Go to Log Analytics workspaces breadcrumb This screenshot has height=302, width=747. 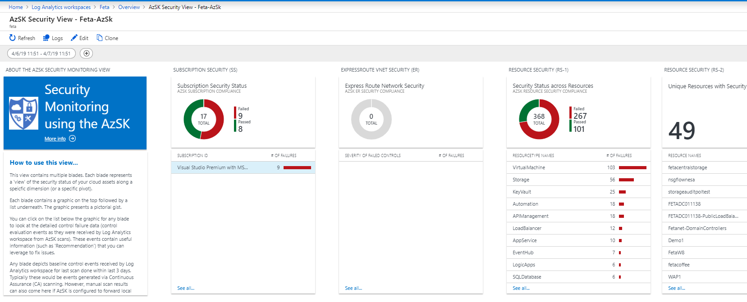(61, 7)
